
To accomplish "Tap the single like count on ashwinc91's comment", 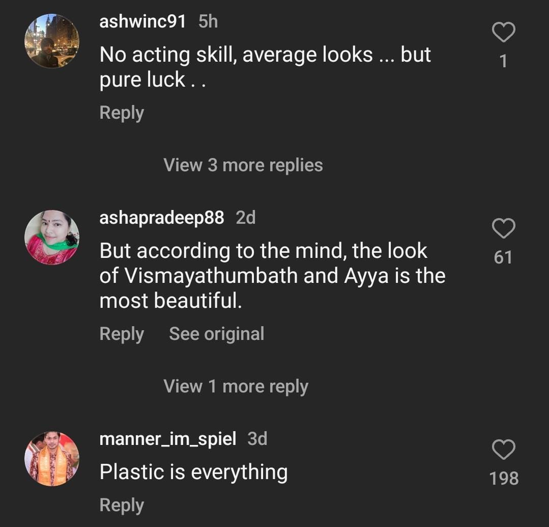I will coord(504,62).
